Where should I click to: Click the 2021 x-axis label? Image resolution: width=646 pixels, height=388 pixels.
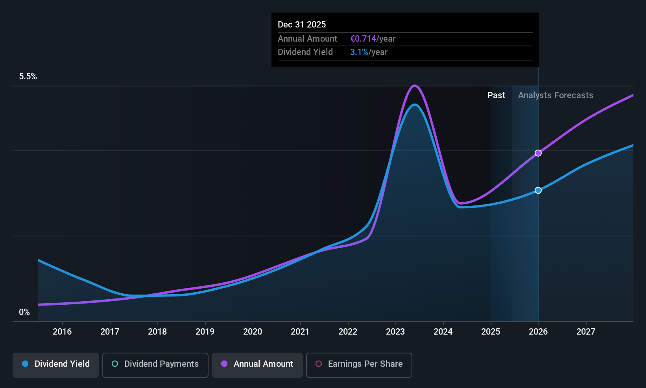(x=300, y=332)
